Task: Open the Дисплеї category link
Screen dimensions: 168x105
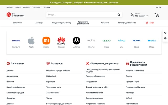Action: point(10,71)
